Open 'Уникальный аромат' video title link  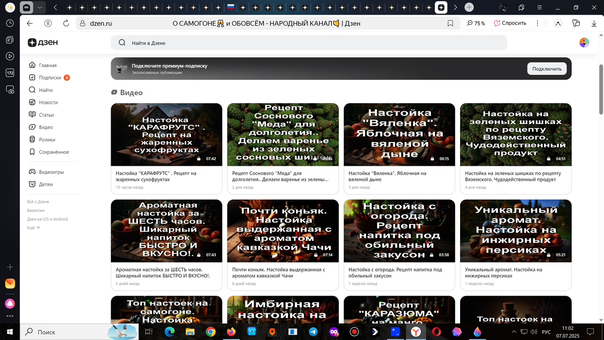pos(503,273)
